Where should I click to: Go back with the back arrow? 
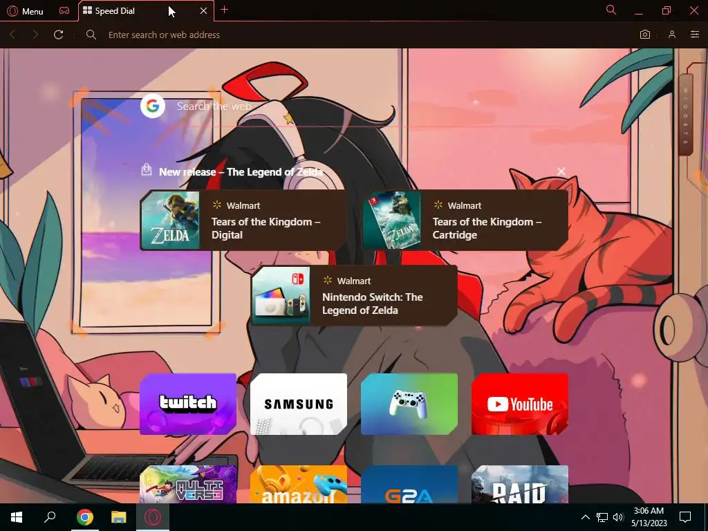coord(12,35)
